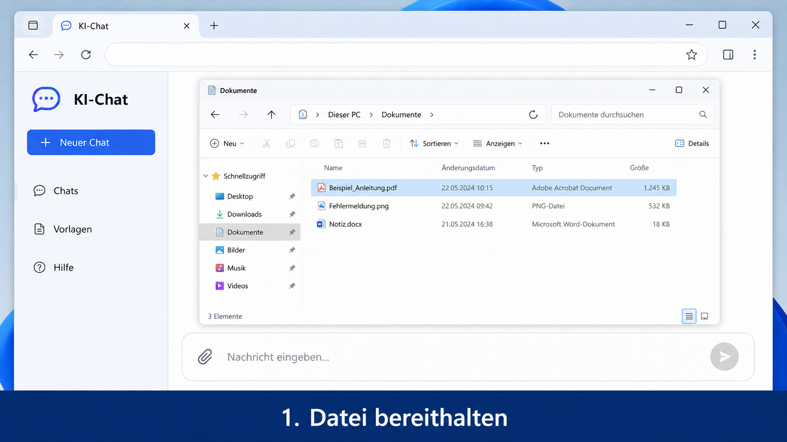Toggle the Details pane
787x442 pixels.
(x=692, y=143)
